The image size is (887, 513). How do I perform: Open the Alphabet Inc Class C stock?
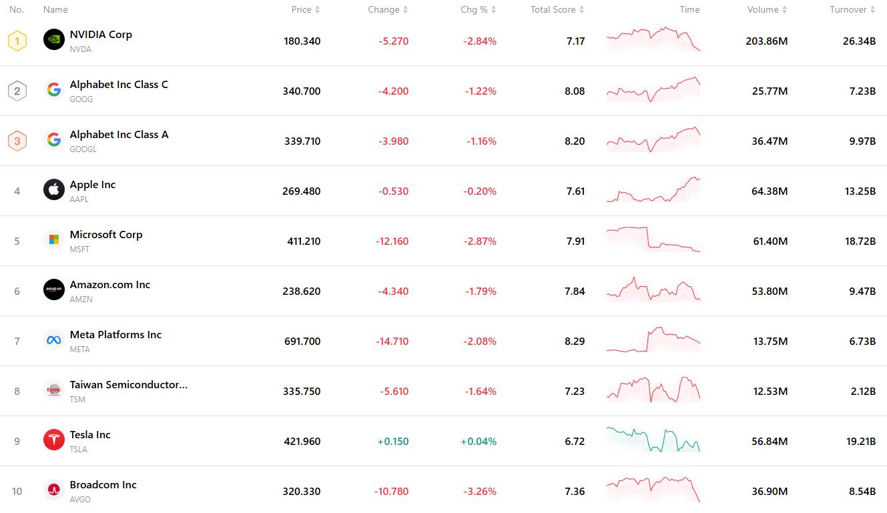(x=119, y=85)
